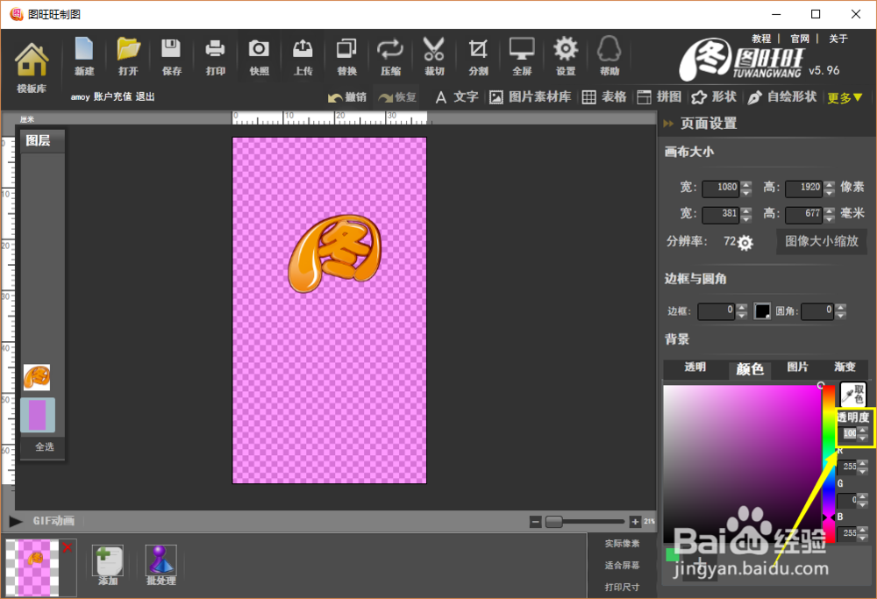Upload the image using 上传
Image resolution: width=877 pixels, height=599 pixels.
(303, 56)
